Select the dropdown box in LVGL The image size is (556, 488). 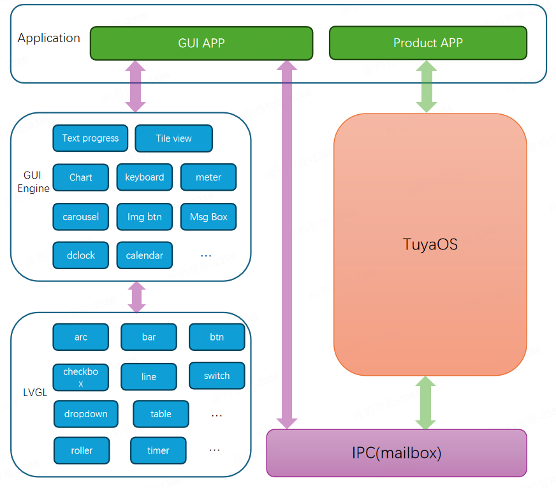[86, 414]
